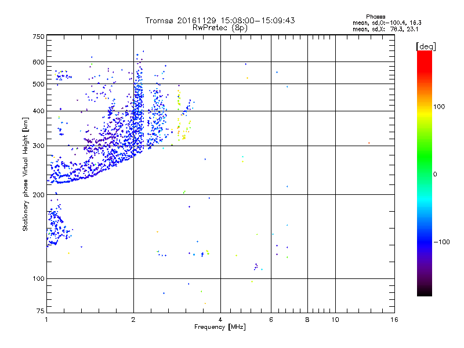This screenshot has height=348, width=464.
Task: Click the x-axis tick label '4'
Action: click(220, 320)
